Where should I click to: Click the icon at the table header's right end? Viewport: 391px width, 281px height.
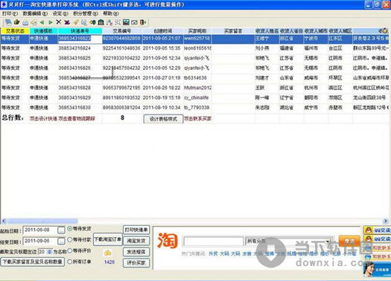point(384,31)
